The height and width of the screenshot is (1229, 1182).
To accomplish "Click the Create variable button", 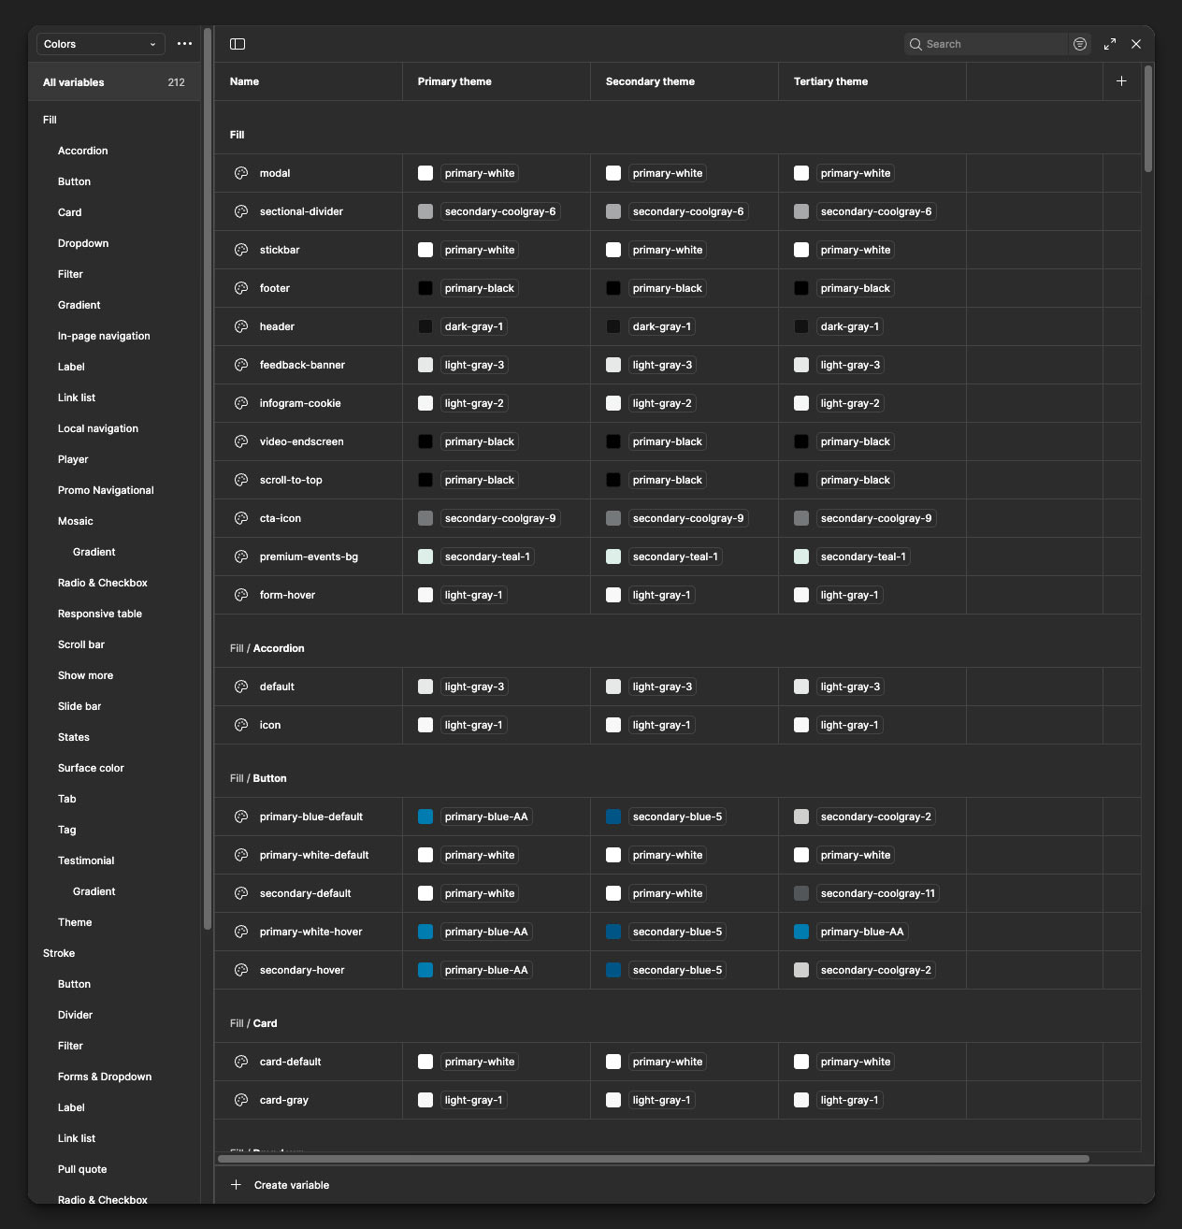I will click(291, 1185).
